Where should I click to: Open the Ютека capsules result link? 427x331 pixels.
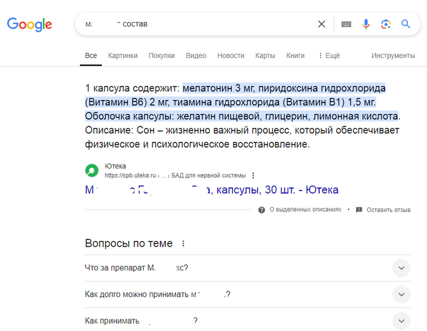pyautogui.click(x=212, y=190)
